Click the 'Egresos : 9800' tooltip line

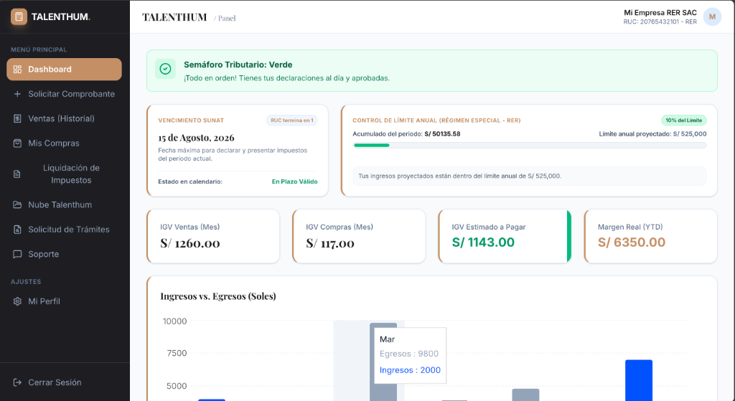click(x=409, y=354)
